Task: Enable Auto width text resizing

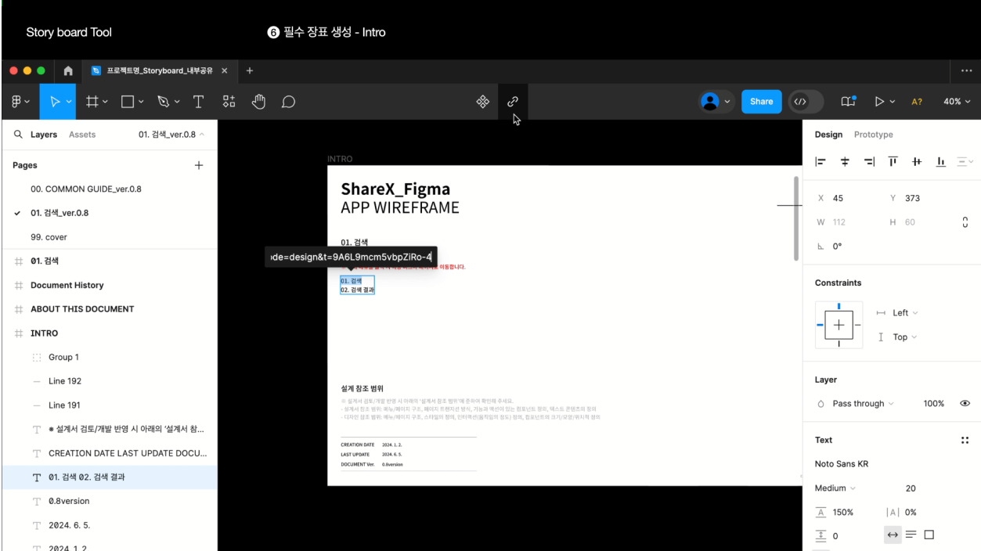Action: coord(893,535)
